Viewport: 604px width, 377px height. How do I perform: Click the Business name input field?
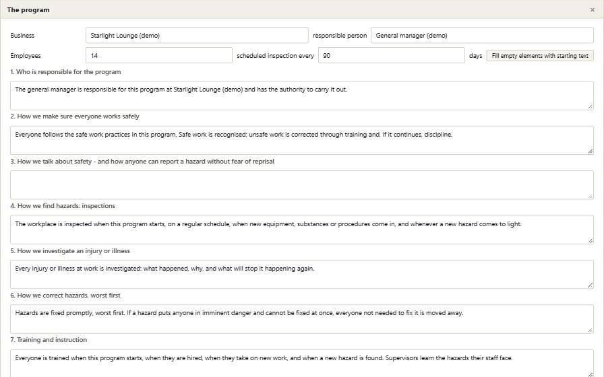[197, 36]
